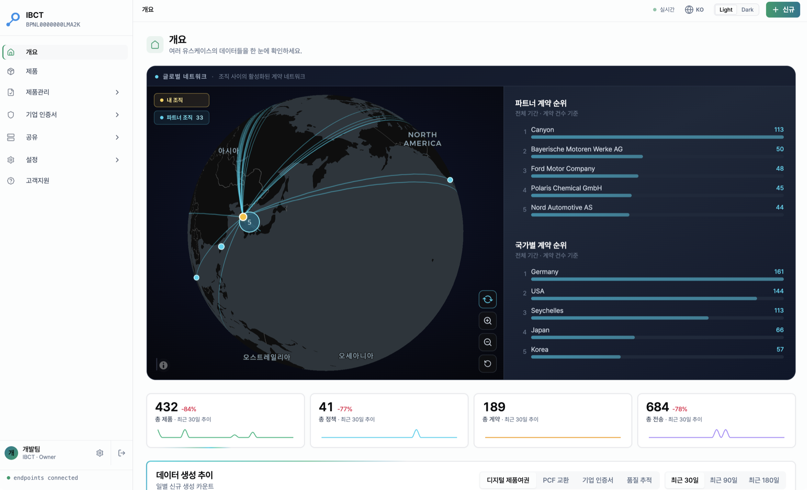Open the 제품 menu item
807x490 pixels.
point(65,71)
